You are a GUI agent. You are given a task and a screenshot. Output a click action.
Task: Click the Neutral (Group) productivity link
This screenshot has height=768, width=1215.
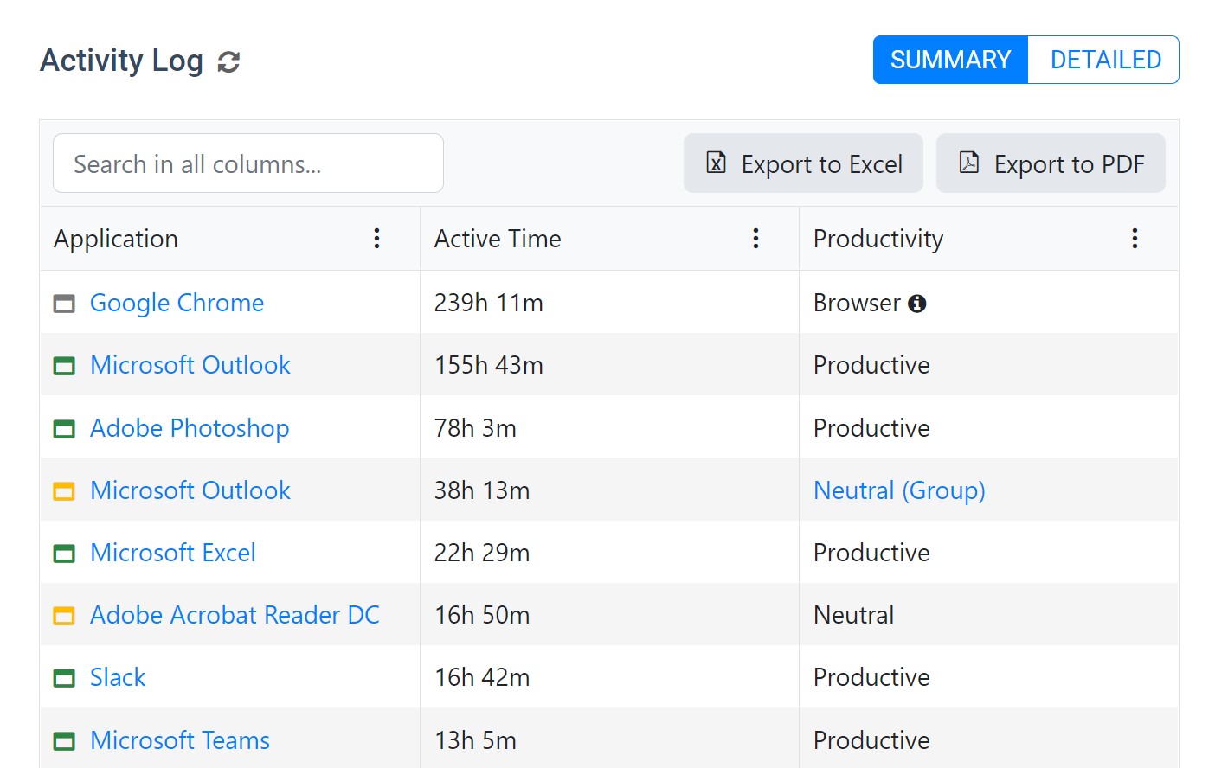(899, 490)
